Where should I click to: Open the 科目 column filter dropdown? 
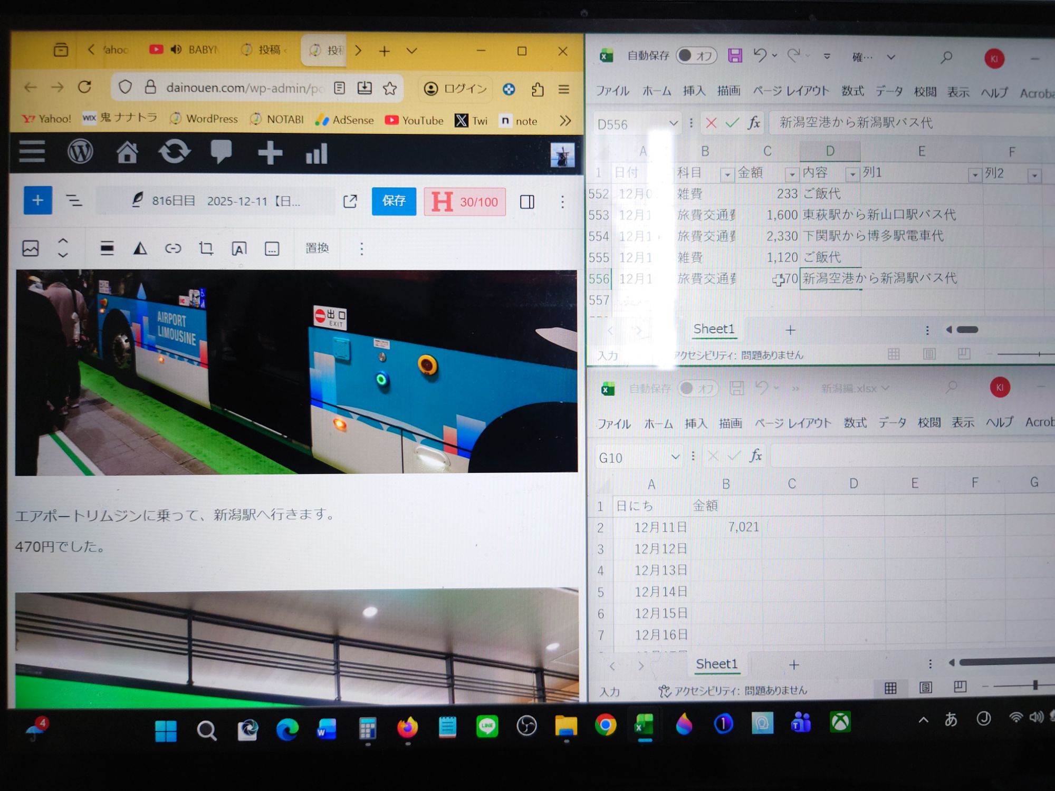727,175
